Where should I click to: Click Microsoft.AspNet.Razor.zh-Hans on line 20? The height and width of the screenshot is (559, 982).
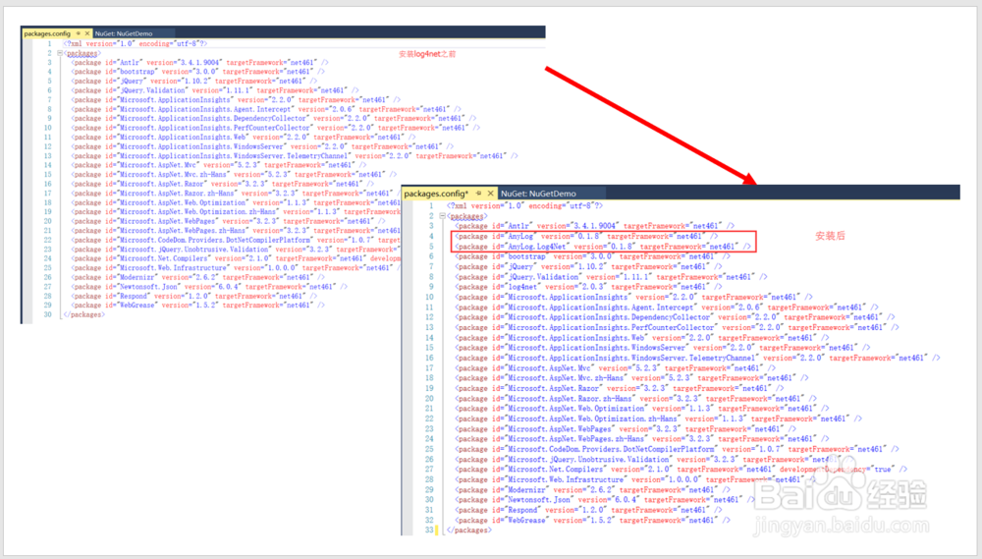tap(635, 399)
